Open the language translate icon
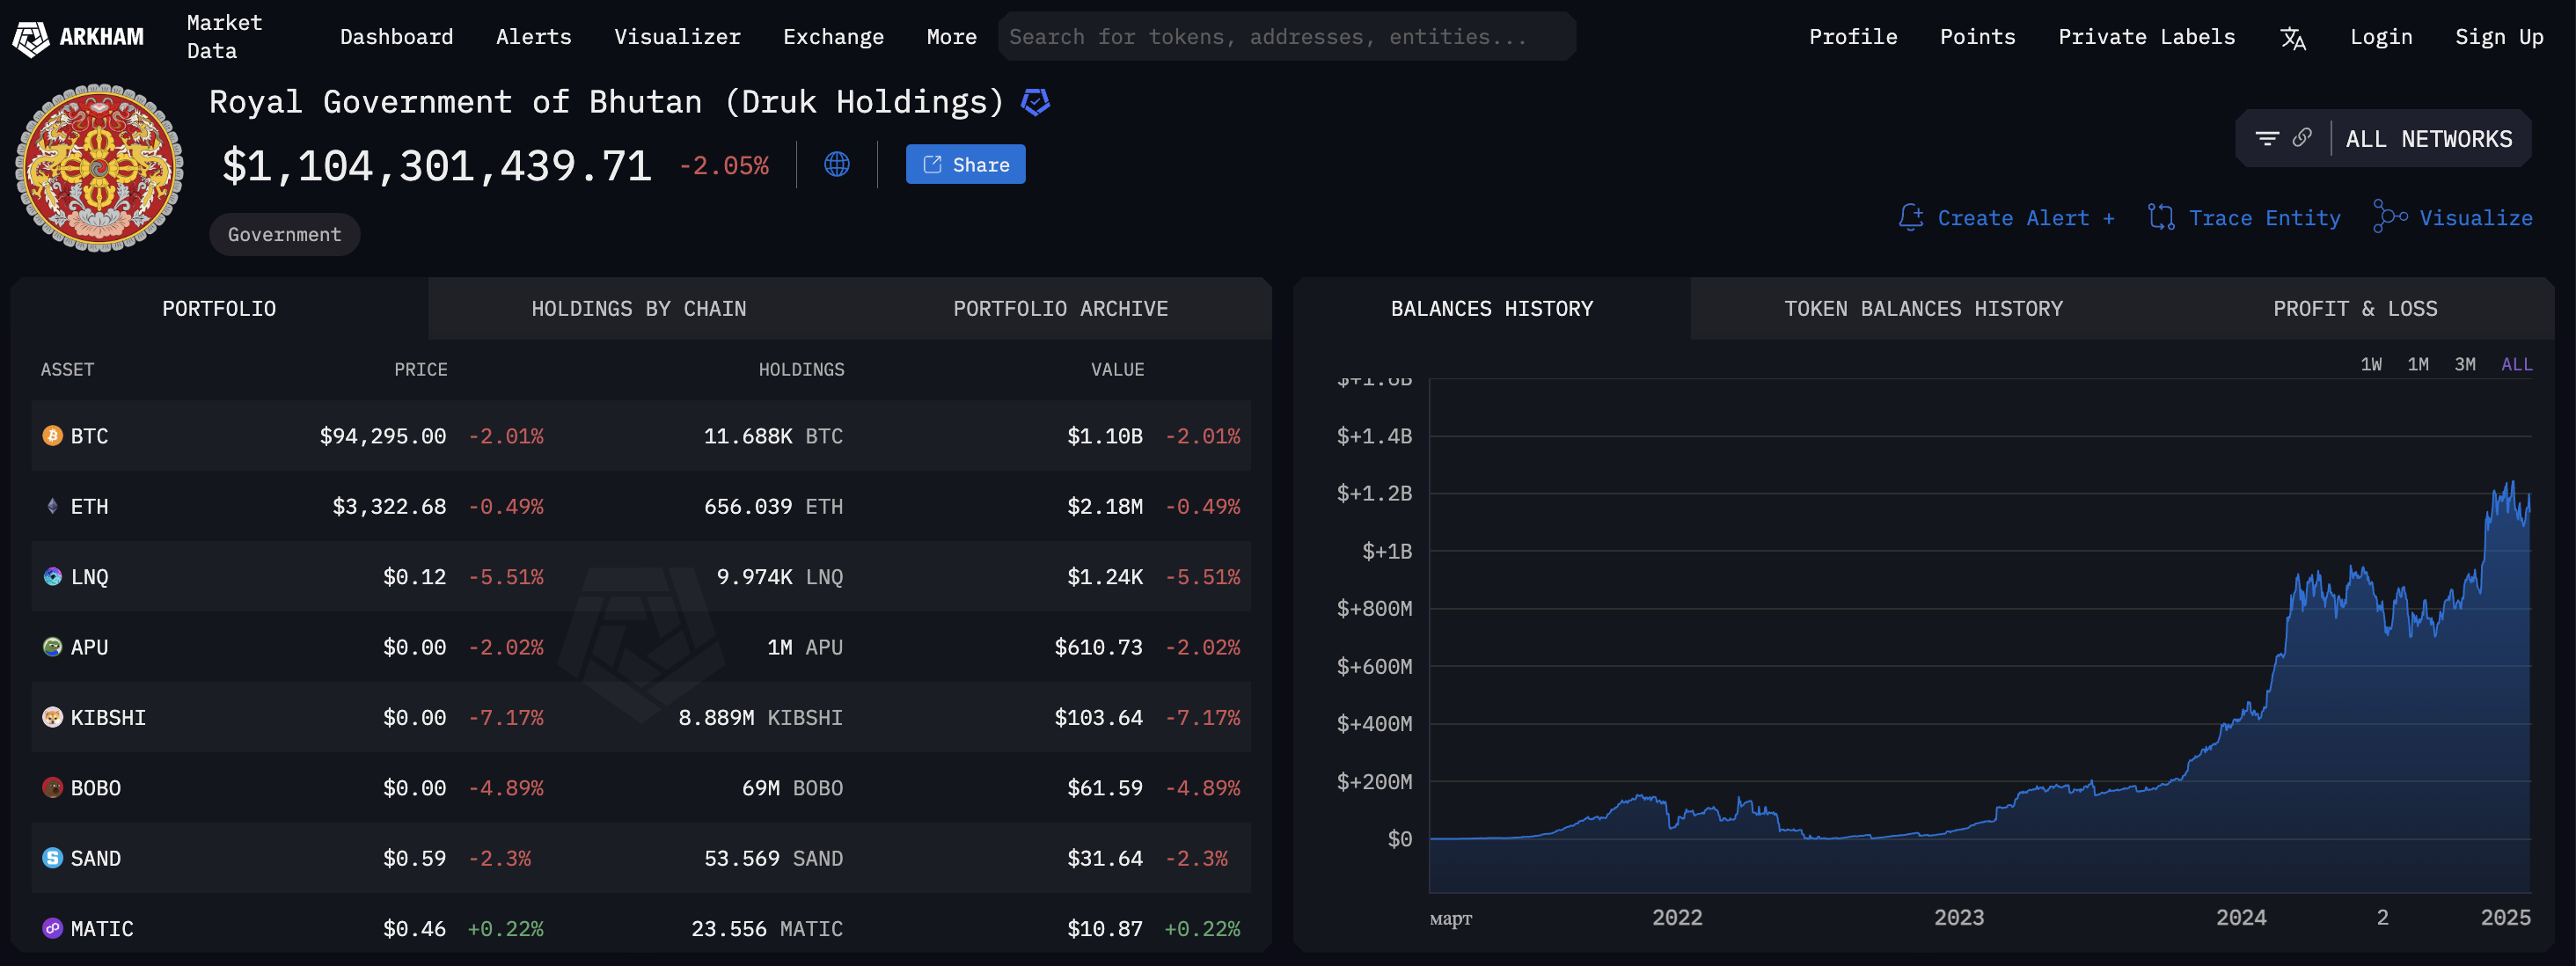The width and height of the screenshot is (2576, 966). [x=2292, y=38]
